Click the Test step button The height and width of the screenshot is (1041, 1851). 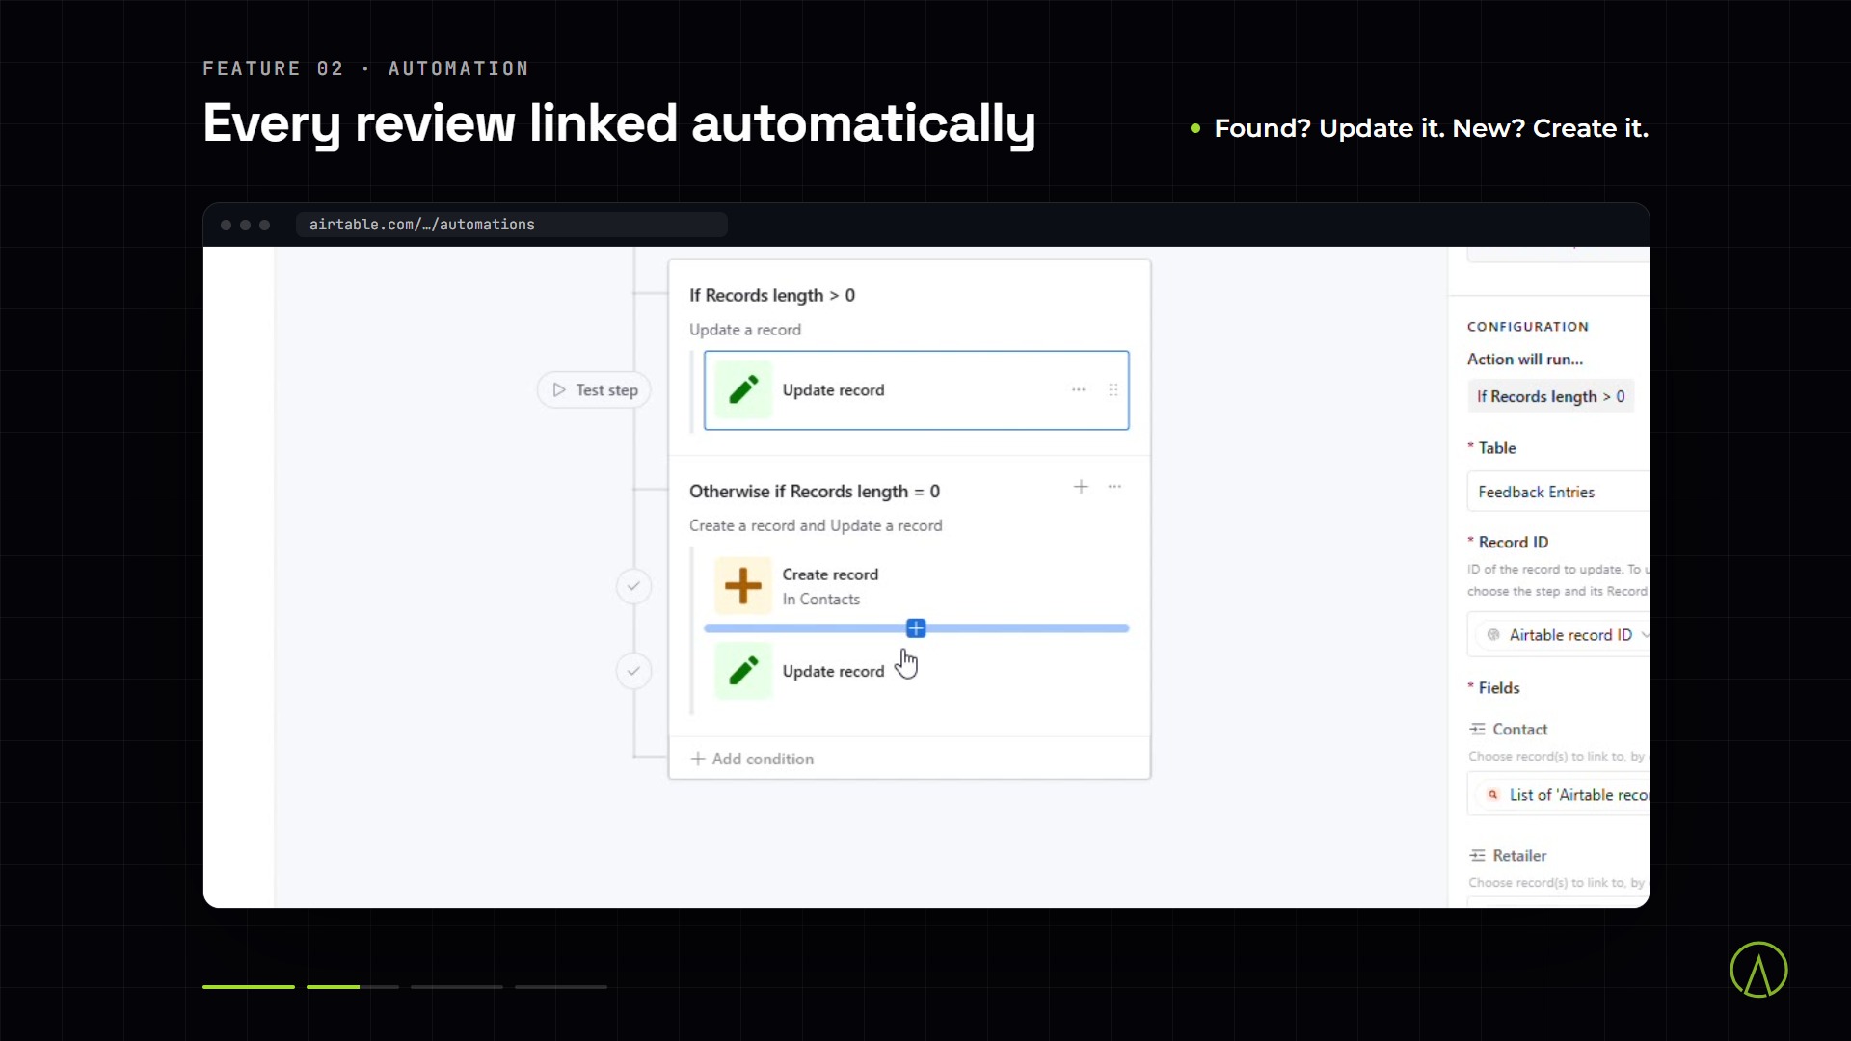point(594,390)
